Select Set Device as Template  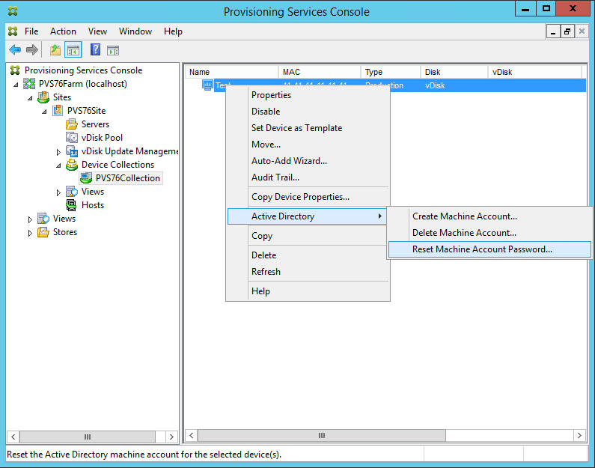click(308, 127)
